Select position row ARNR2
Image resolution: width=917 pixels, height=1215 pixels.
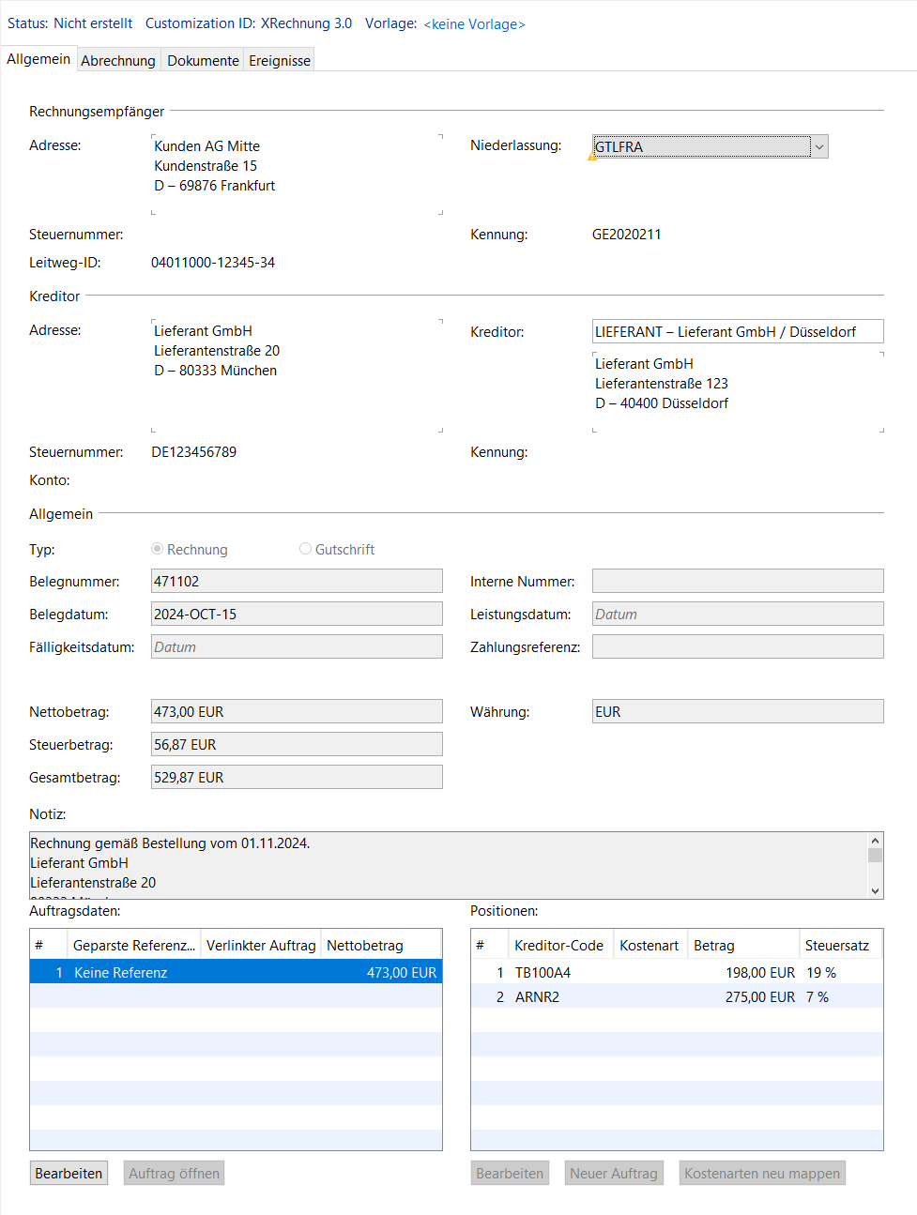(677, 996)
